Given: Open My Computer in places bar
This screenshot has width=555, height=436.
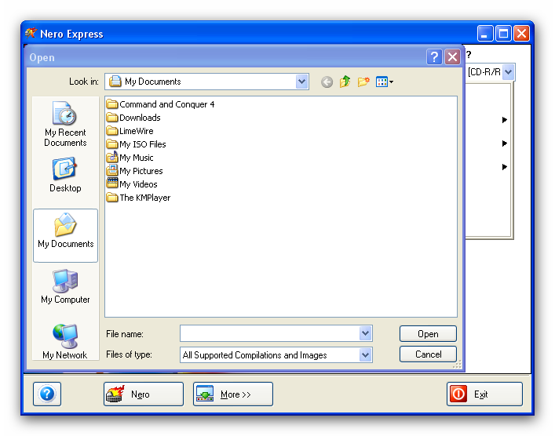Looking at the screenshot, I should 65,286.
